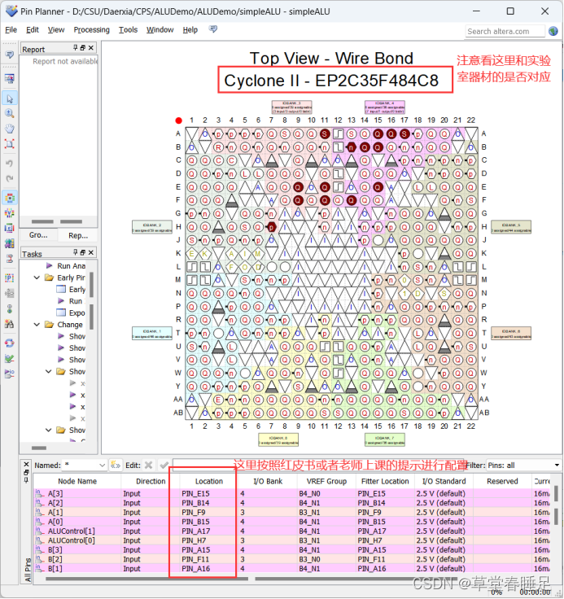This screenshot has width=564, height=599.
Task: Open the Window menu
Action: 160,30
